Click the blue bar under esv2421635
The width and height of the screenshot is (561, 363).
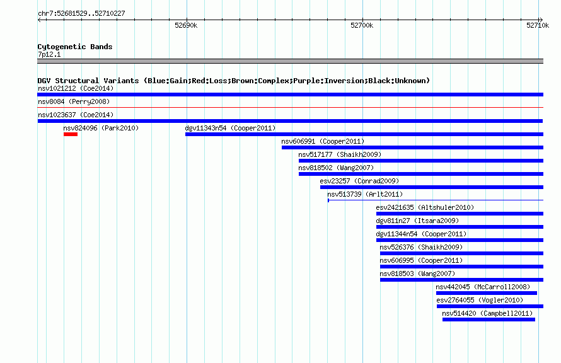[x=460, y=214]
